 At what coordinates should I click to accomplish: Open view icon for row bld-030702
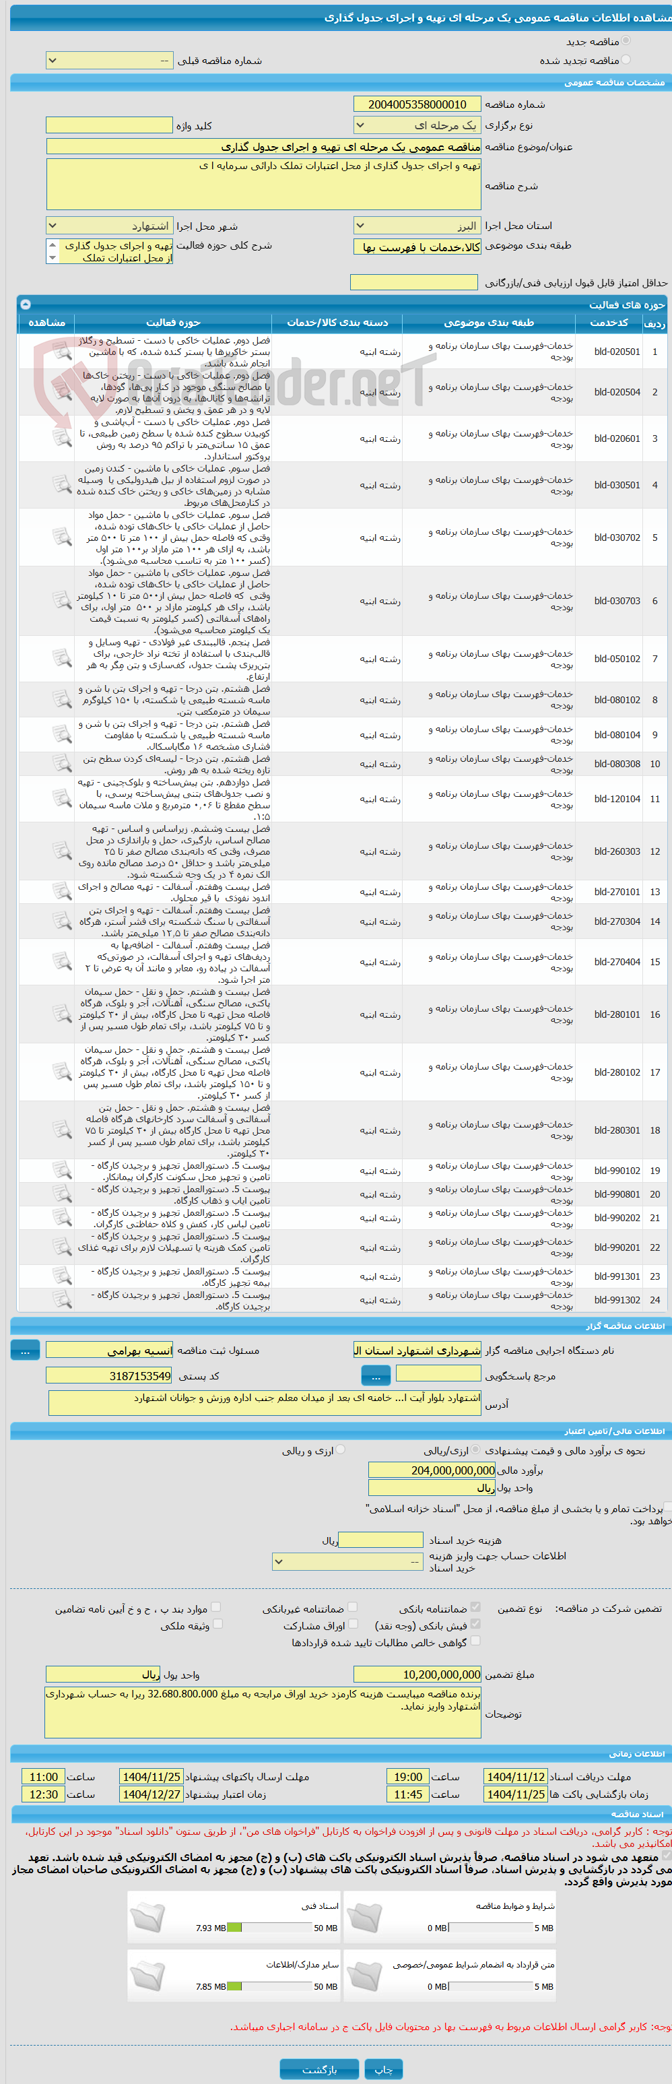pyautogui.click(x=62, y=538)
